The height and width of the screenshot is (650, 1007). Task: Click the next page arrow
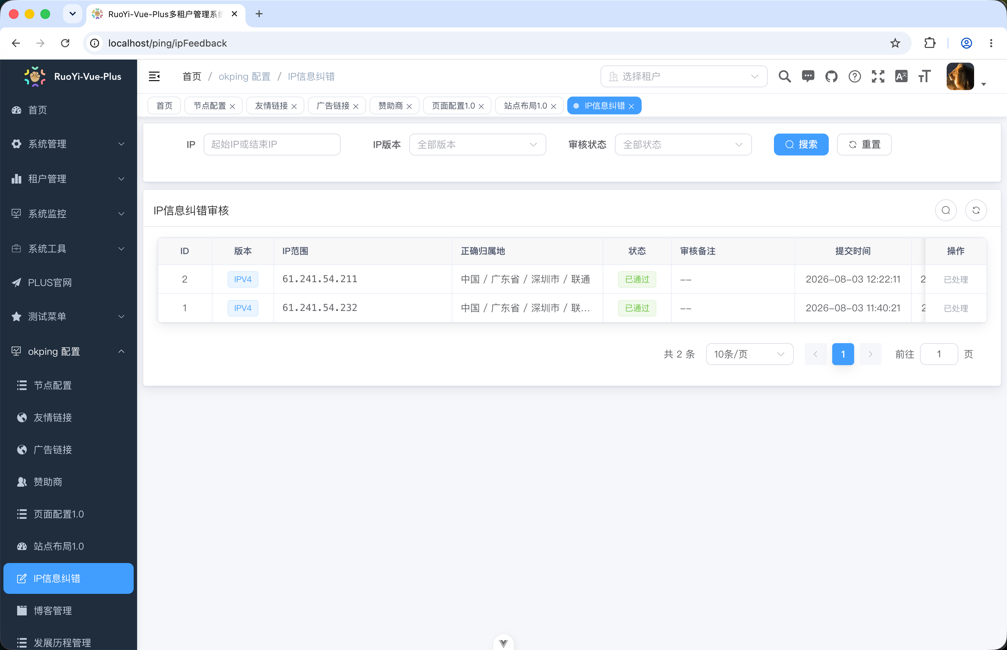tap(870, 354)
